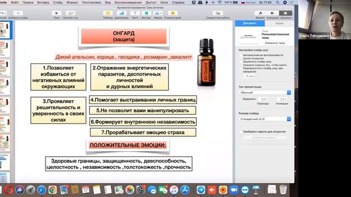Open TeamViewer icon in the Dock
The image size is (351, 197).
click(245, 190)
